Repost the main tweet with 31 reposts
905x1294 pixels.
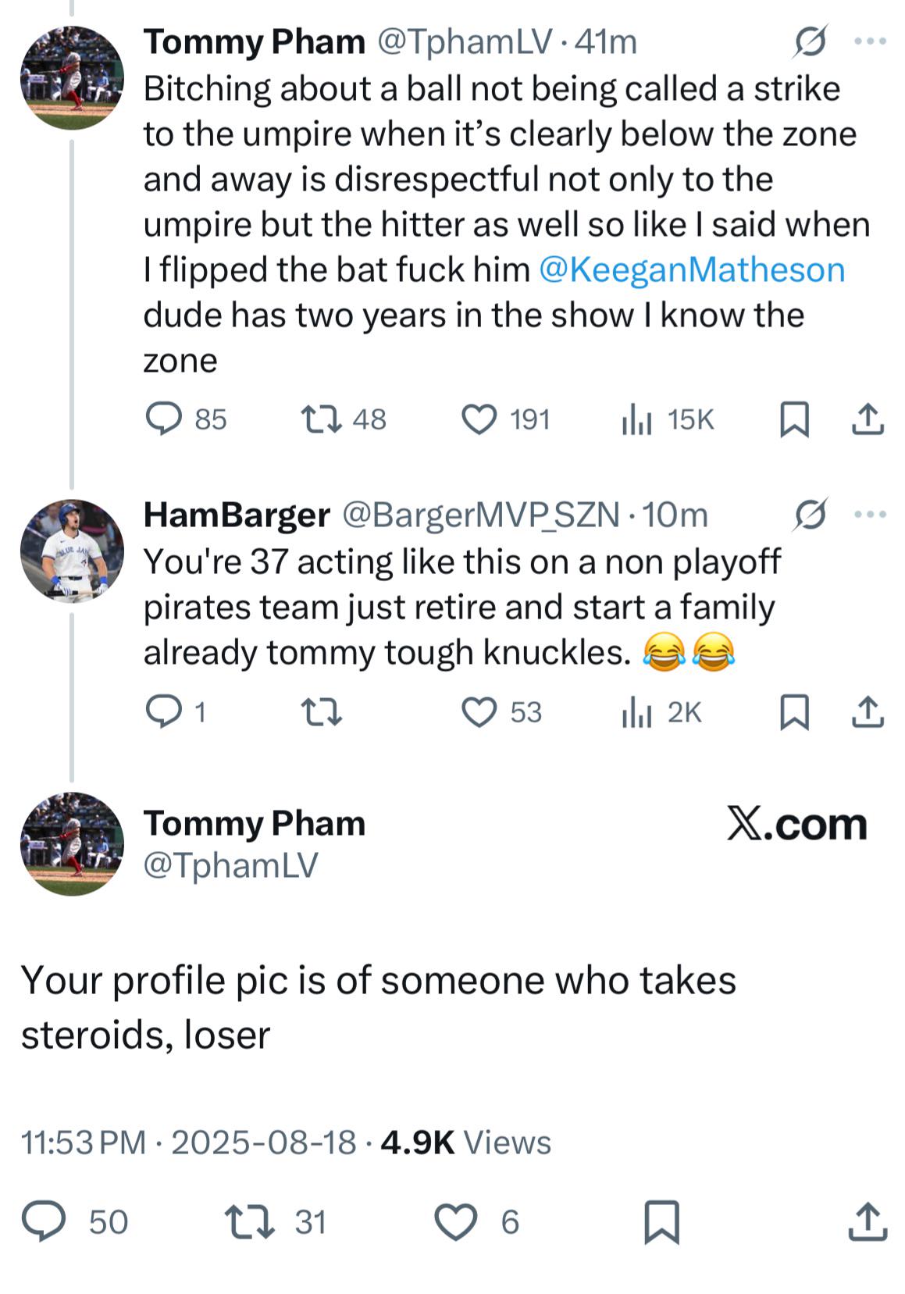[250, 1222]
